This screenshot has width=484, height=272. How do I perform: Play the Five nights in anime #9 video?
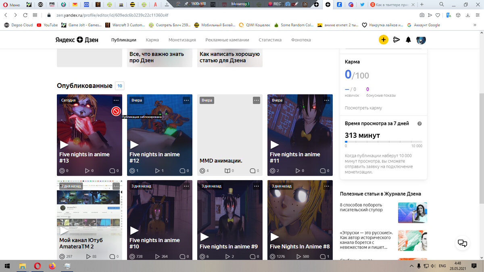click(x=204, y=237)
